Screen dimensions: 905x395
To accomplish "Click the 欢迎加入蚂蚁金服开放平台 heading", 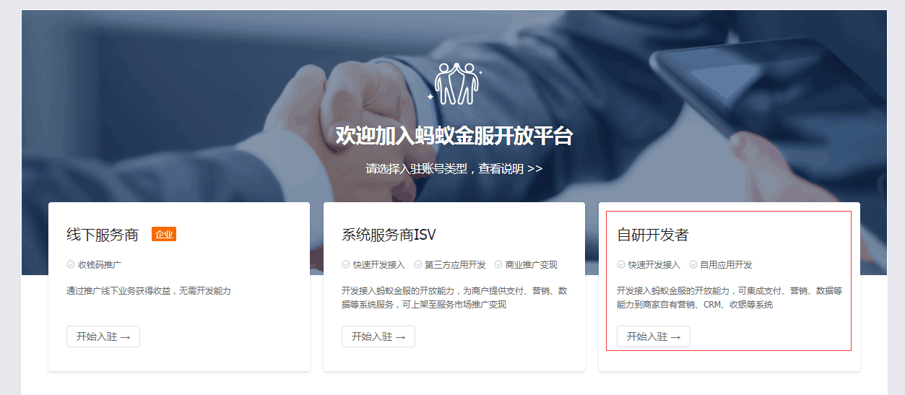I will [454, 136].
